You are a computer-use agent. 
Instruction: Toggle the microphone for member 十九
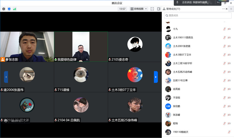(224, 29)
